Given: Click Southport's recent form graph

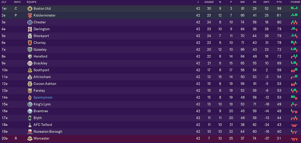Looking at the screenshot, I should (x=293, y=70).
